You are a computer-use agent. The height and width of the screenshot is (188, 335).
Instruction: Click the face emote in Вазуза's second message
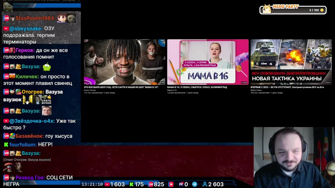tap(47, 111)
